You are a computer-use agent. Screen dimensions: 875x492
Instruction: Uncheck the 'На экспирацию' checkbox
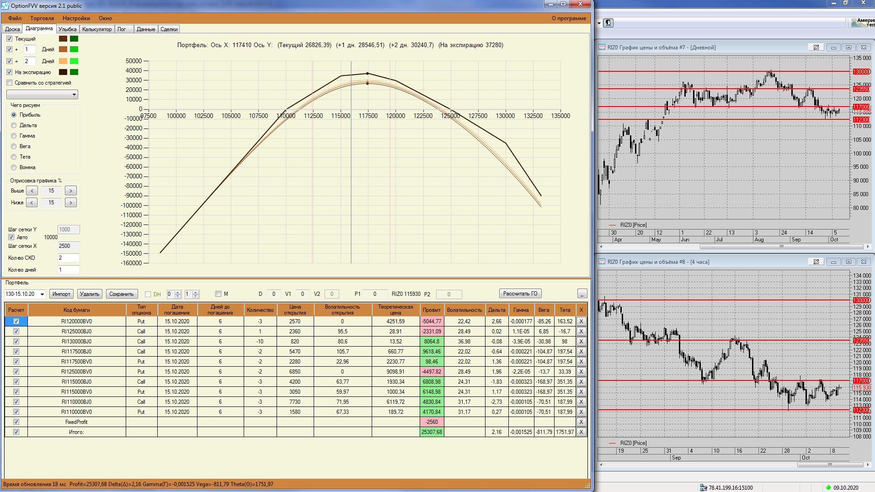10,72
